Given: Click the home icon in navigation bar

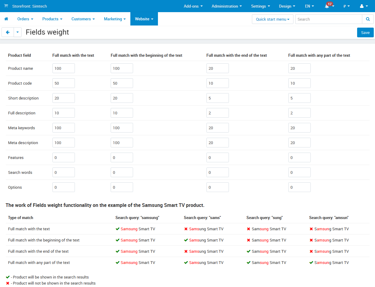Looking at the screenshot, I should point(6,19).
